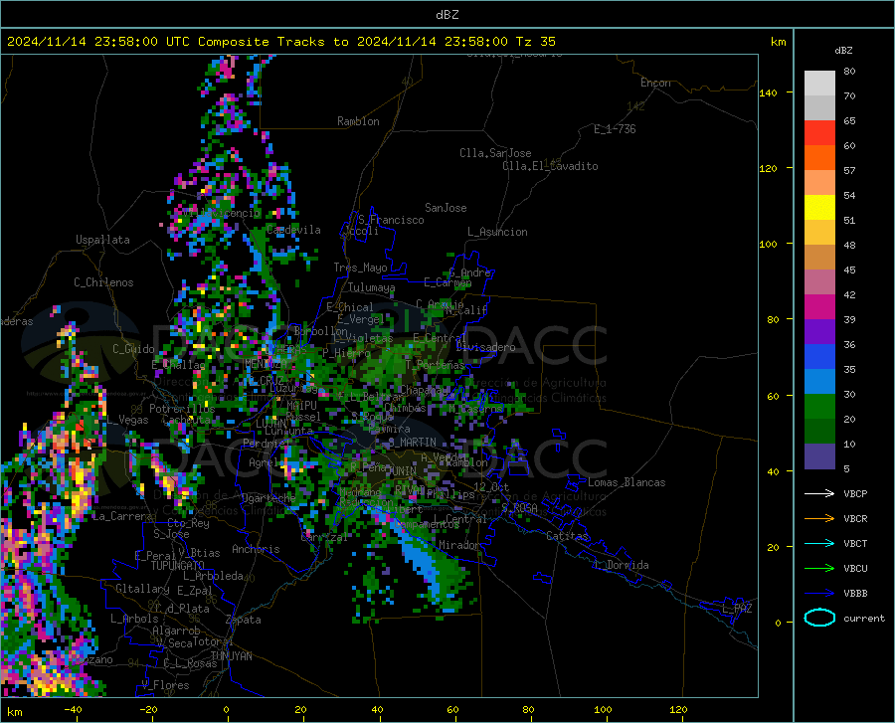Click the 'Anchoris' map label
Viewport: 895px width, 723px height.
(256, 550)
